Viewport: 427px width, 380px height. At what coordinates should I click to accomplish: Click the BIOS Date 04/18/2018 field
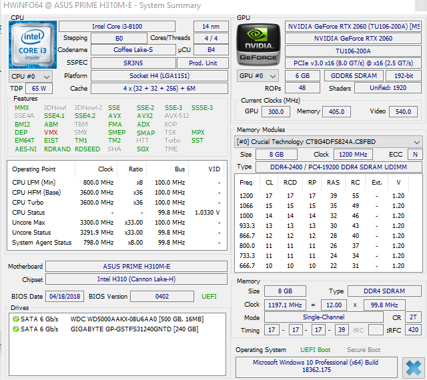[x=65, y=297]
